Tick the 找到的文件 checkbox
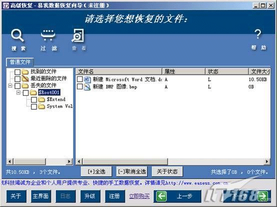This screenshot has width=277, height=207. point(17,72)
